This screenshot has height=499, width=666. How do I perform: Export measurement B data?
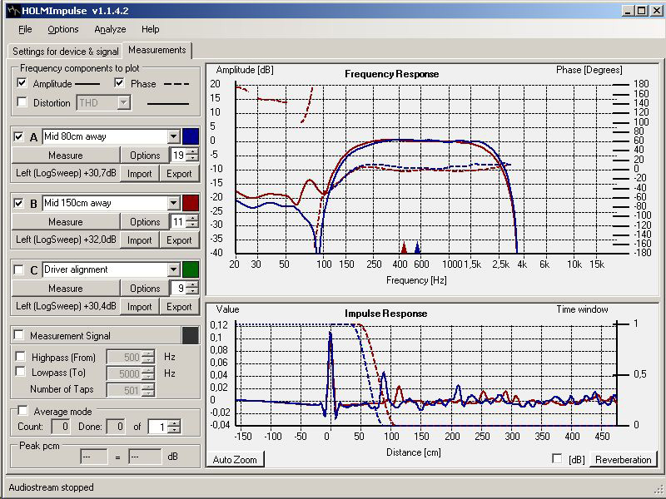coord(179,240)
